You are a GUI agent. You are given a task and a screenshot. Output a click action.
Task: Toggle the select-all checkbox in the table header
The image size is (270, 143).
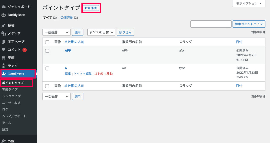tap(47, 42)
